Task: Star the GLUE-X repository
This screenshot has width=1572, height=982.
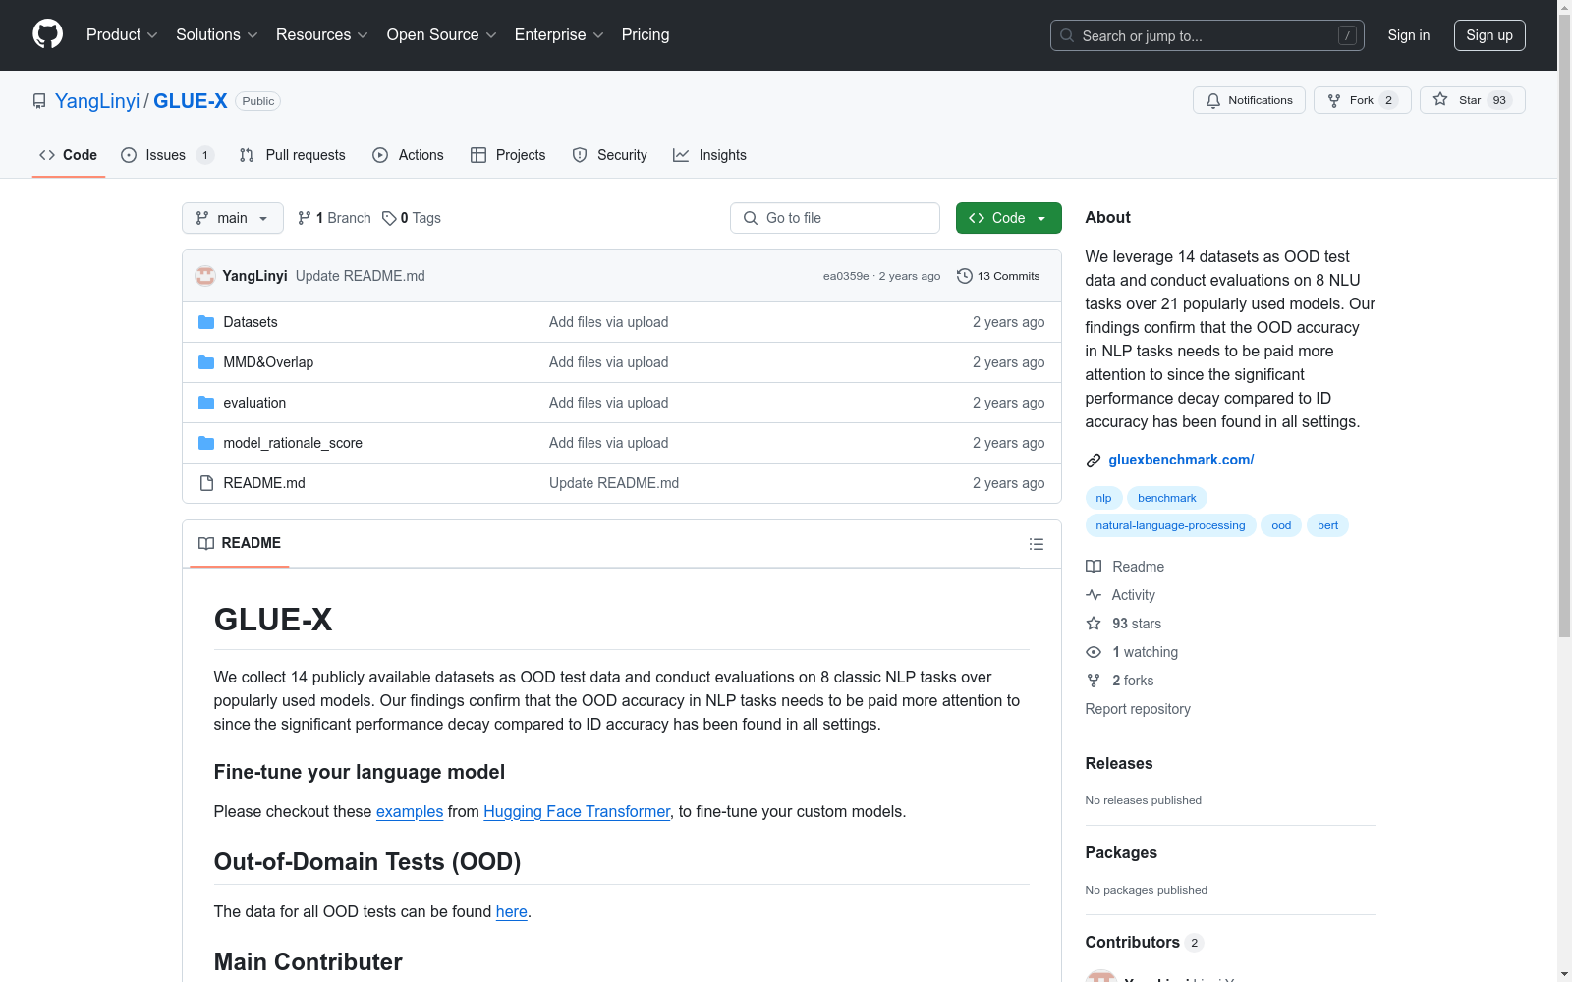Action: coord(1472,100)
